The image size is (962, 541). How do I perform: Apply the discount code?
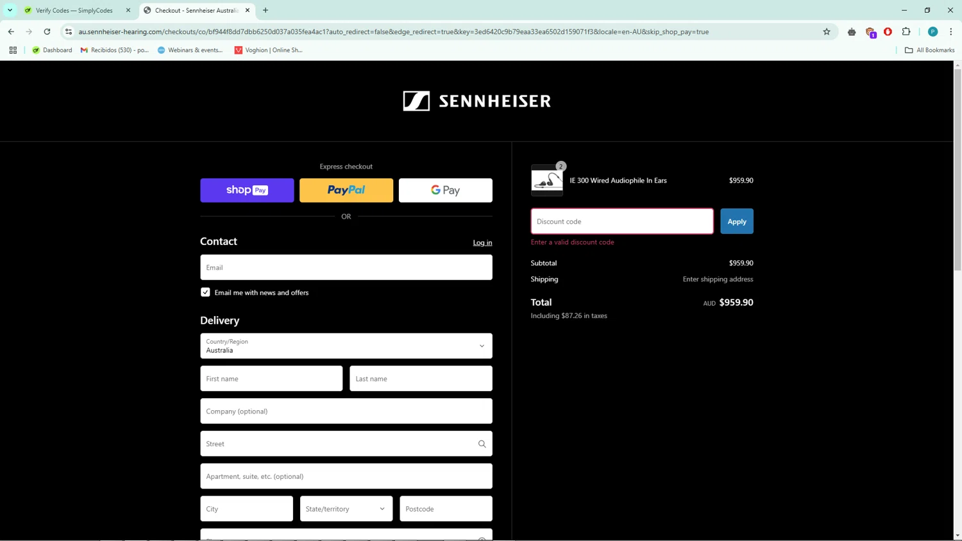737,221
